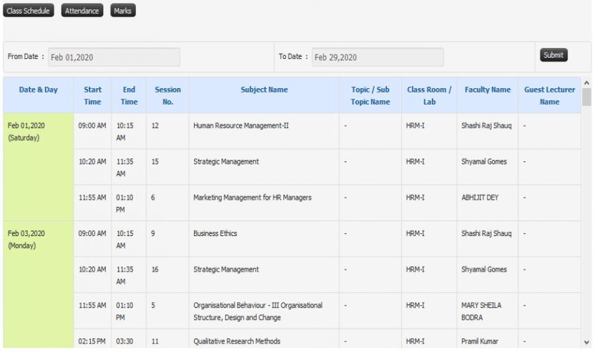The image size is (596, 352).
Task: Click the scrollbar down arrow
Action: 587,342
